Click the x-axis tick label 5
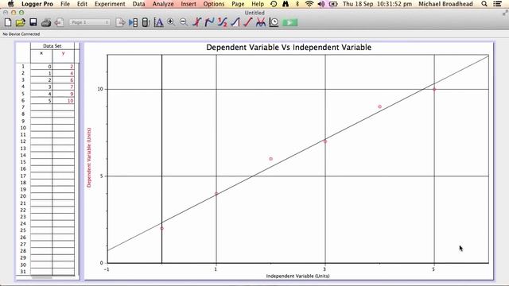The width and height of the screenshot is (509, 286). pyautogui.click(x=433, y=269)
